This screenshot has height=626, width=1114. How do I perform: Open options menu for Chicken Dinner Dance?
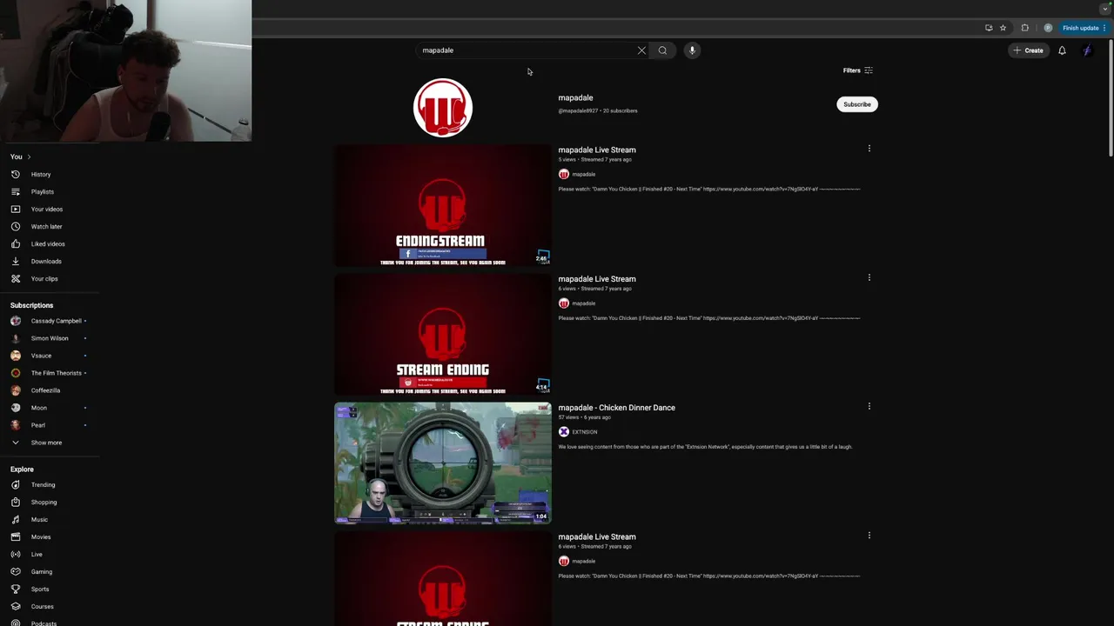click(869, 406)
